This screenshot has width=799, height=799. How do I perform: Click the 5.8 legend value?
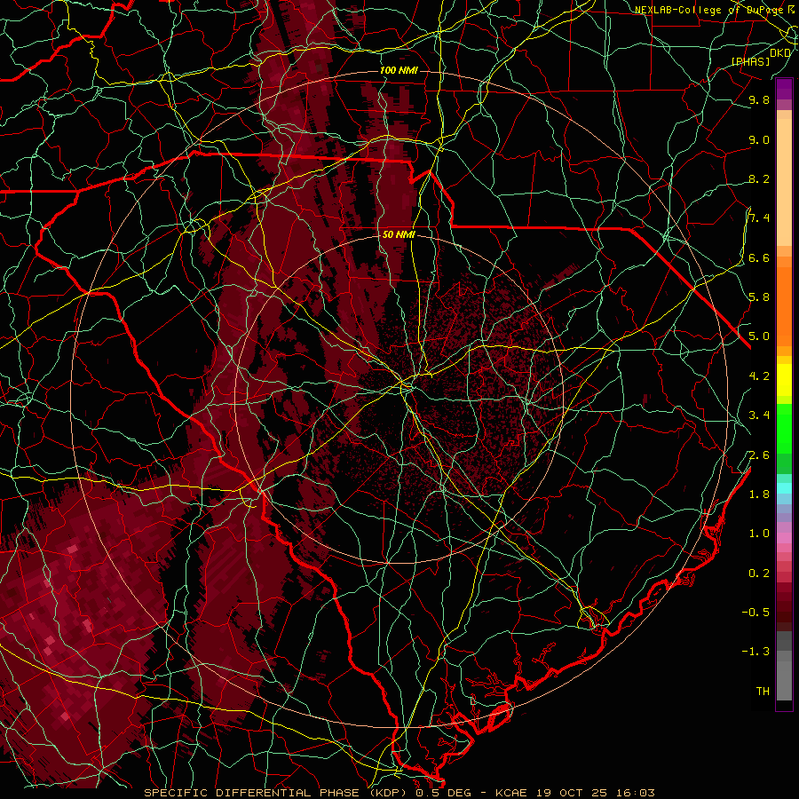pyautogui.click(x=759, y=297)
